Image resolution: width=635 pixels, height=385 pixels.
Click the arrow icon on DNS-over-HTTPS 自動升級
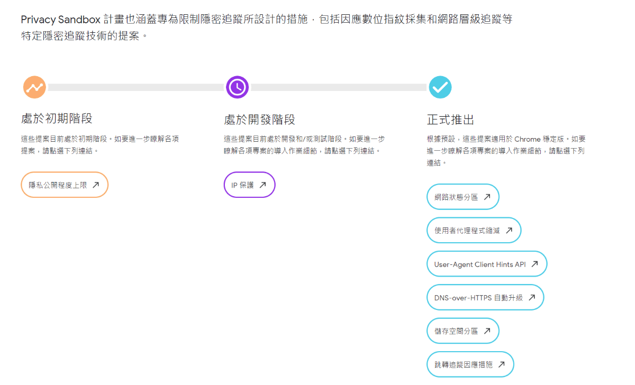[532, 297]
